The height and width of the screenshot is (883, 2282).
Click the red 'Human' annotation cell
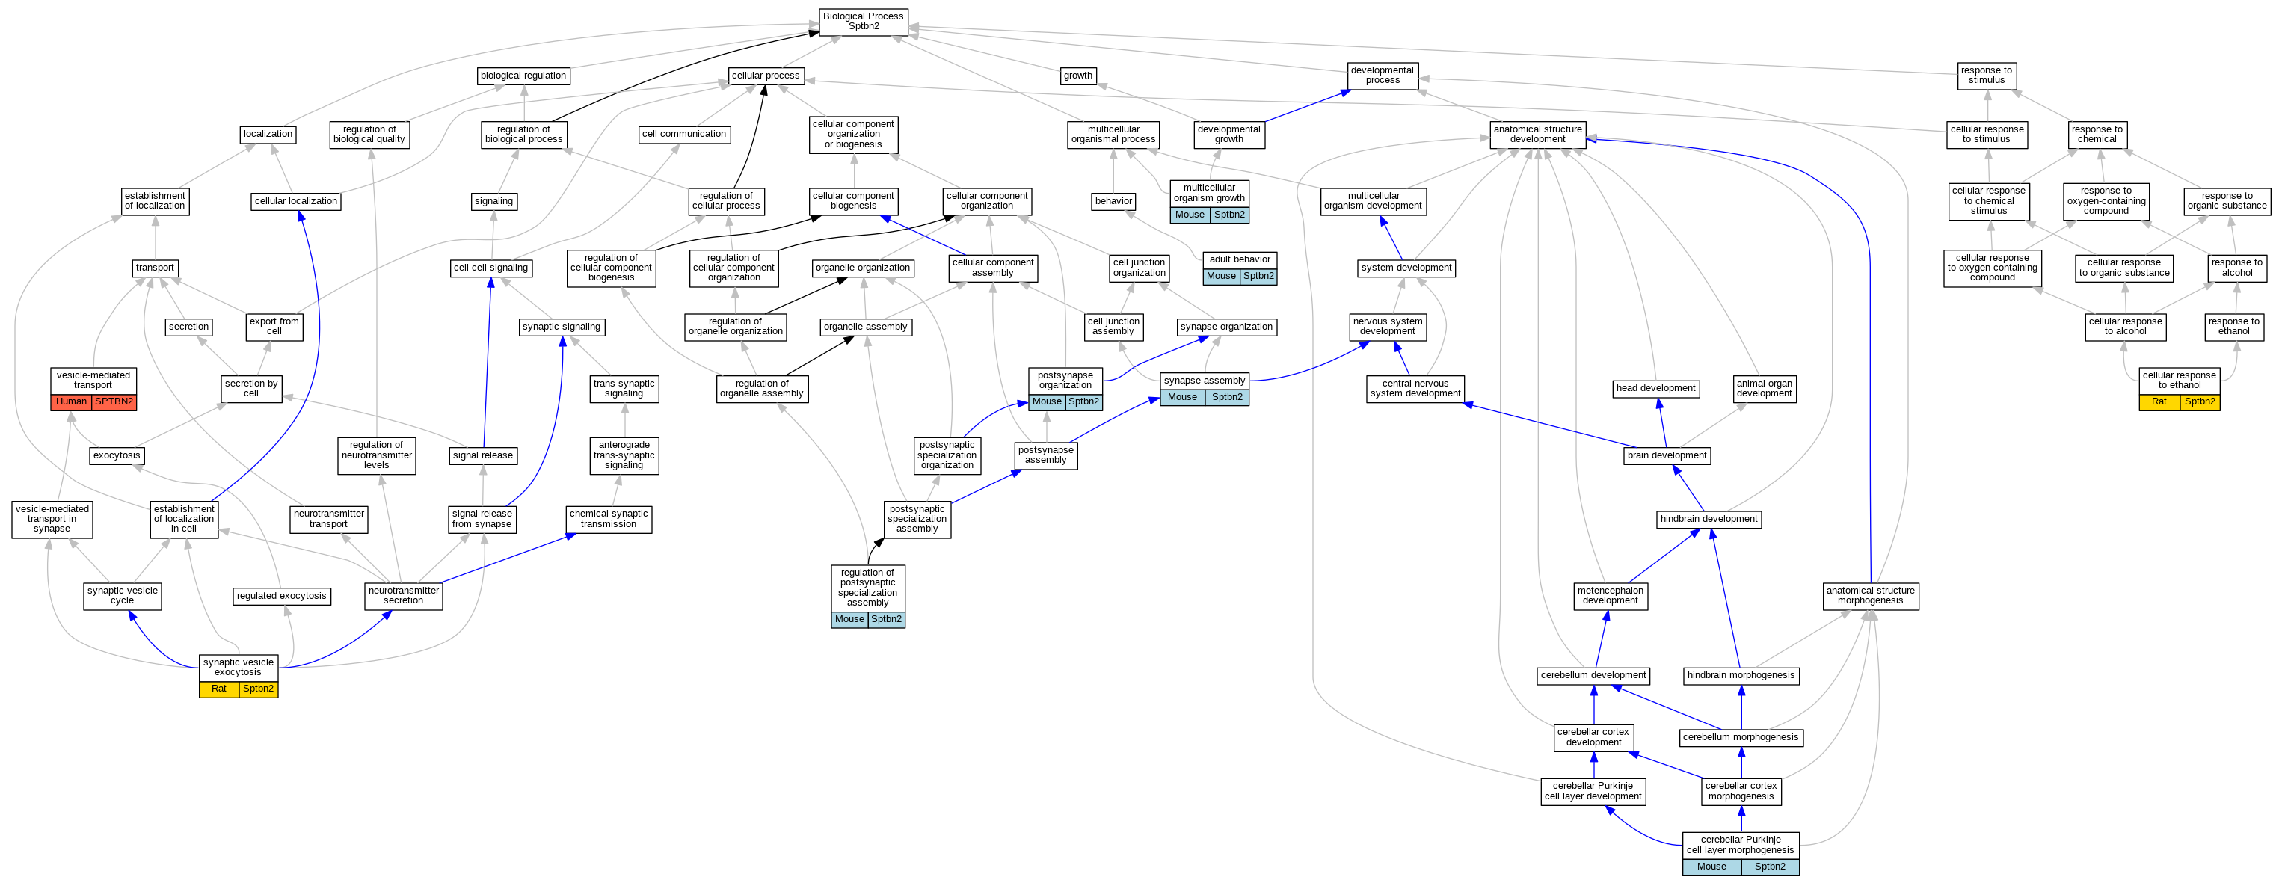tap(71, 402)
